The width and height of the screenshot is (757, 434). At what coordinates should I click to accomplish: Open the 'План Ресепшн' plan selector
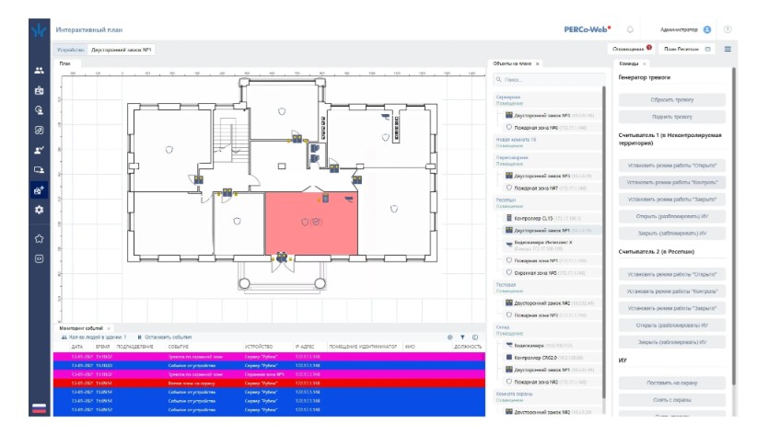pyautogui.click(x=686, y=49)
